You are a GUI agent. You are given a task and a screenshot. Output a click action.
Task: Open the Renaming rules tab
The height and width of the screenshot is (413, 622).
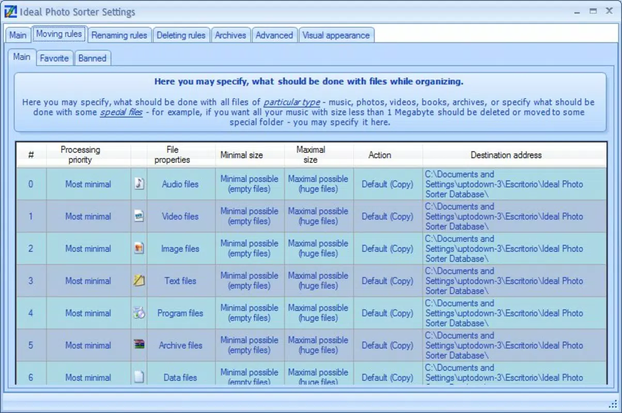click(119, 35)
